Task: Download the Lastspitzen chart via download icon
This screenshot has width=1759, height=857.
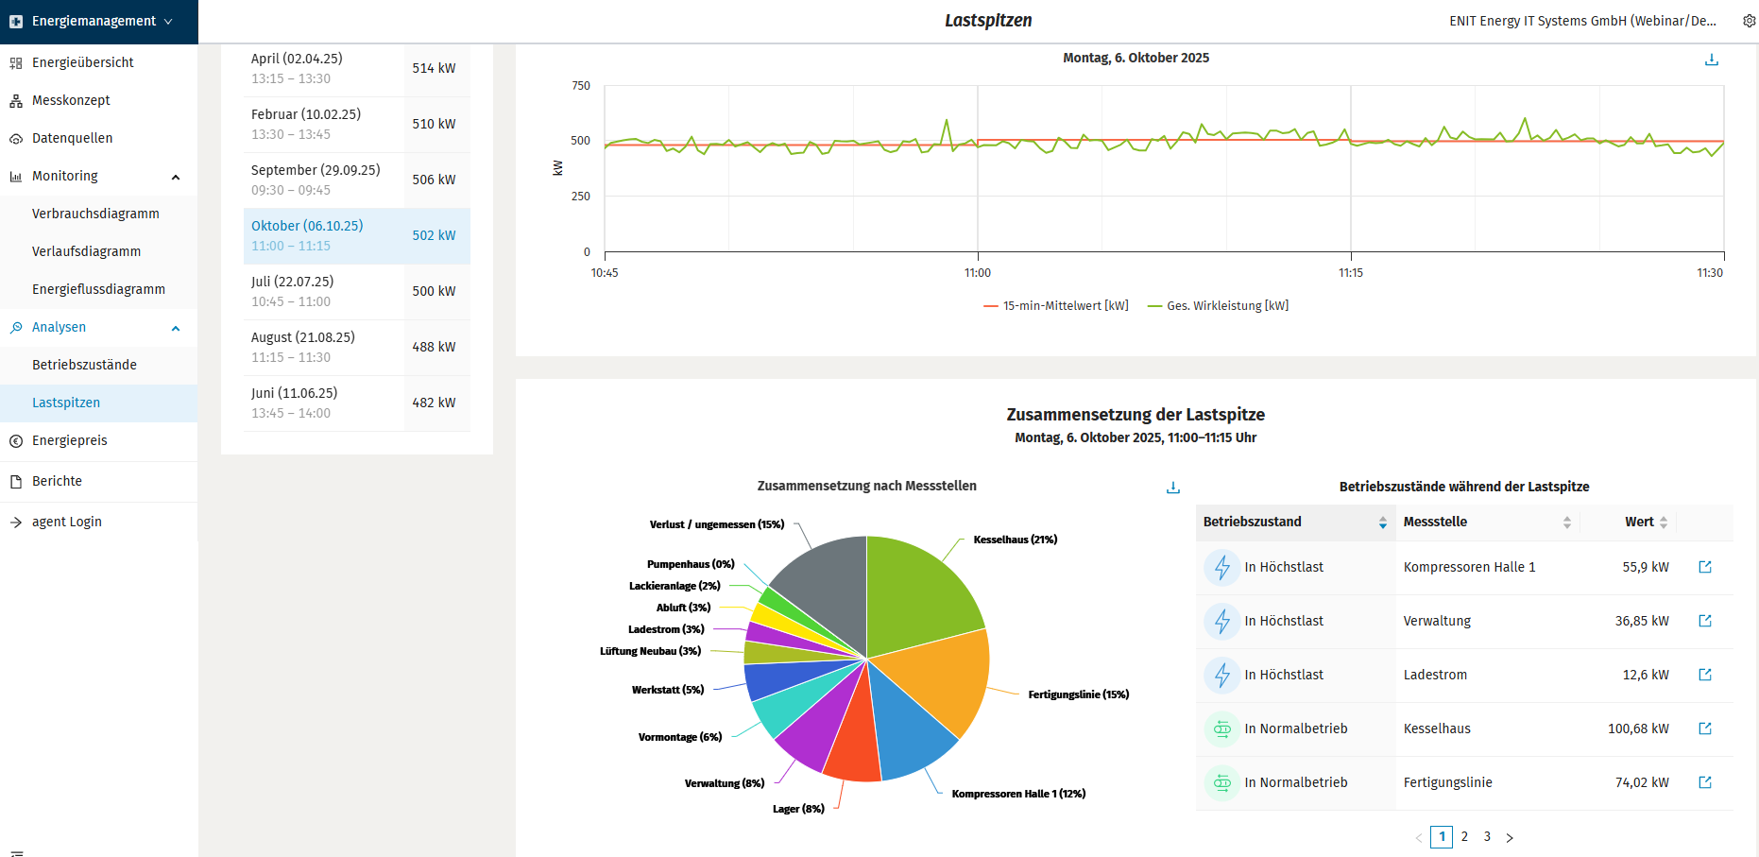Action: coord(1711,59)
